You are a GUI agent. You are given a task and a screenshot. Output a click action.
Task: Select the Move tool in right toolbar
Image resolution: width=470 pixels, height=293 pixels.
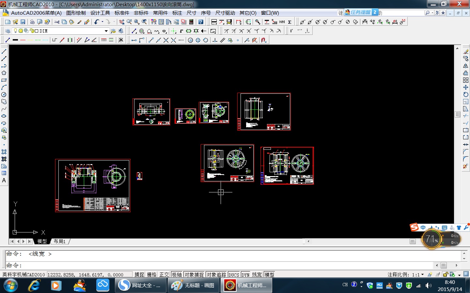coord(466,87)
